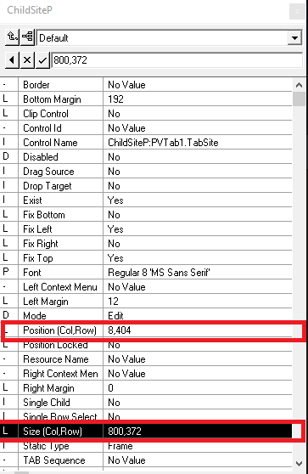Select the Bottom Margin value 192
This screenshot has width=308, height=474.
115,99
